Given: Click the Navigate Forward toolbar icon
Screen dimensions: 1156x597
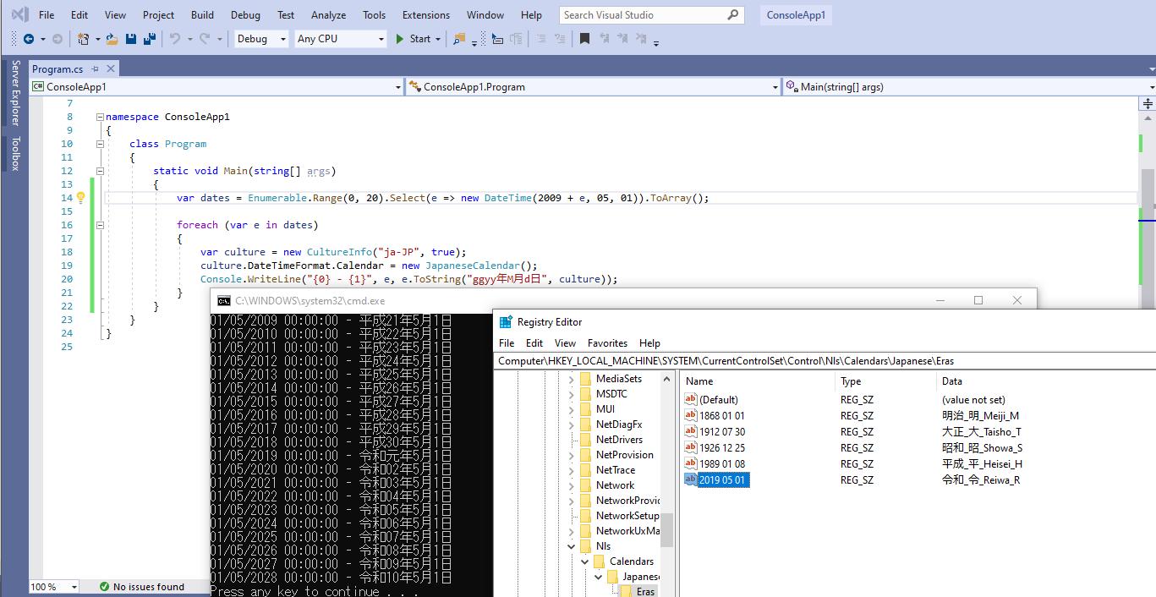Looking at the screenshot, I should tap(58, 39).
